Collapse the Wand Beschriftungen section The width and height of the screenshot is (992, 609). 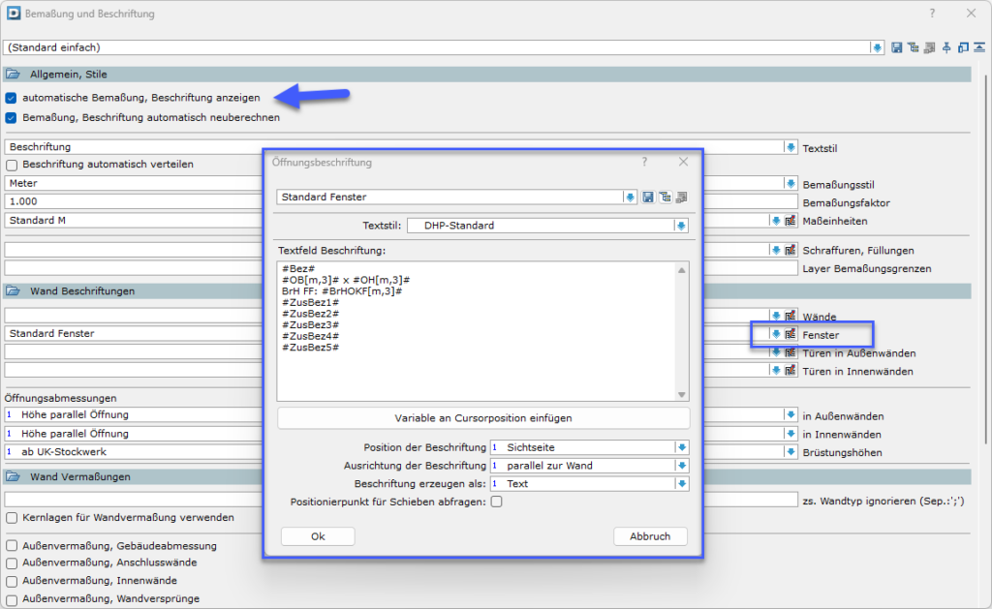click(14, 290)
